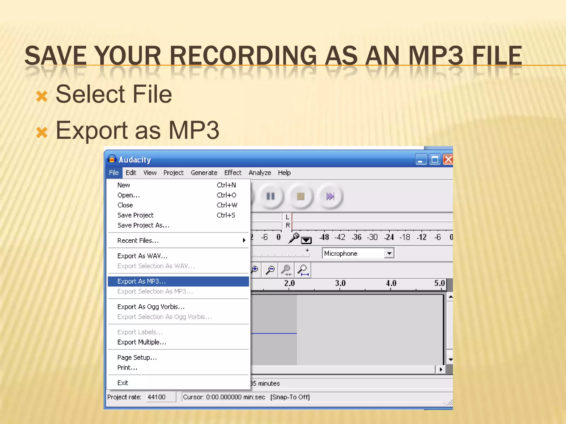This screenshot has height=424, width=566.
Task: Select Save Project As... menu entry
Action: click(x=178, y=225)
